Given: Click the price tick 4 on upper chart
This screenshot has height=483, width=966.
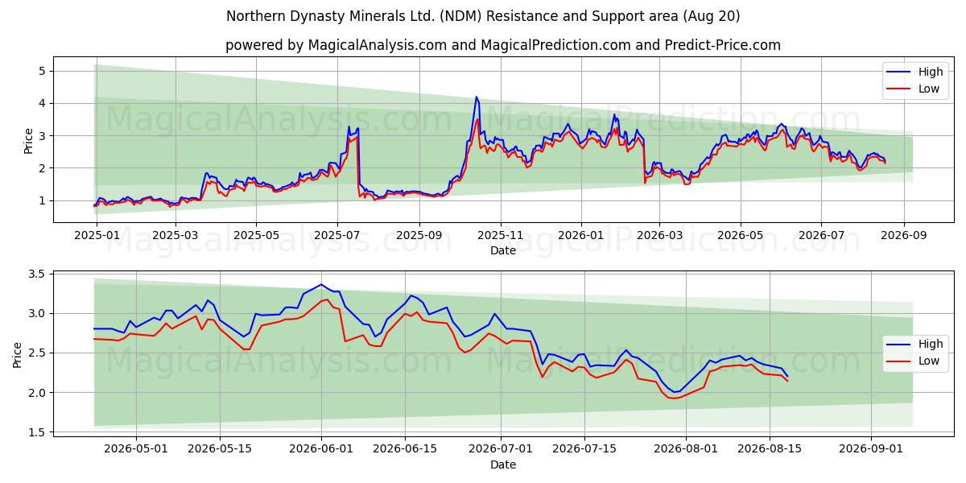Looking at the screenshot, I should 43,103.
